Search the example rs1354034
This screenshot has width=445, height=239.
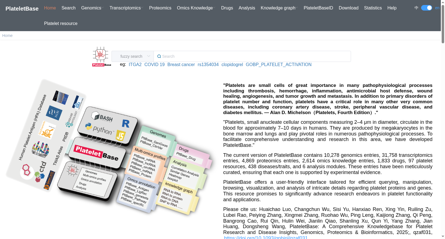pos(208,64)
